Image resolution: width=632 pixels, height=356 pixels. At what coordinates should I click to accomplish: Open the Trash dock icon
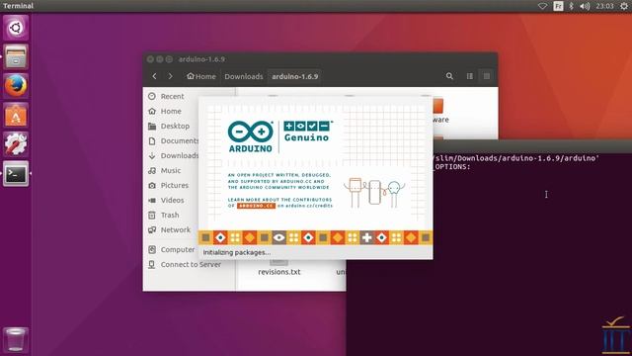(16, 339)
